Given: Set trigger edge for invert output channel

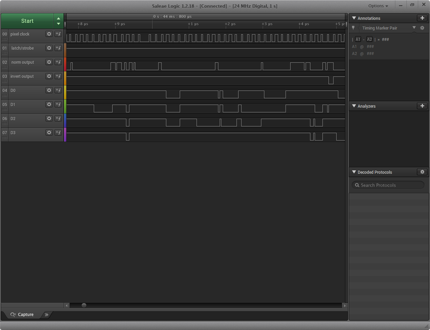Looking at the screenshot, I should click(58, 76).
